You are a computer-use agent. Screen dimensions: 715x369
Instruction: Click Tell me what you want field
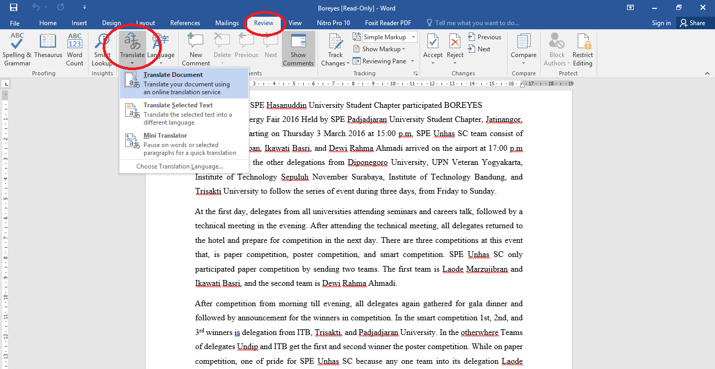tap(473, 23)
